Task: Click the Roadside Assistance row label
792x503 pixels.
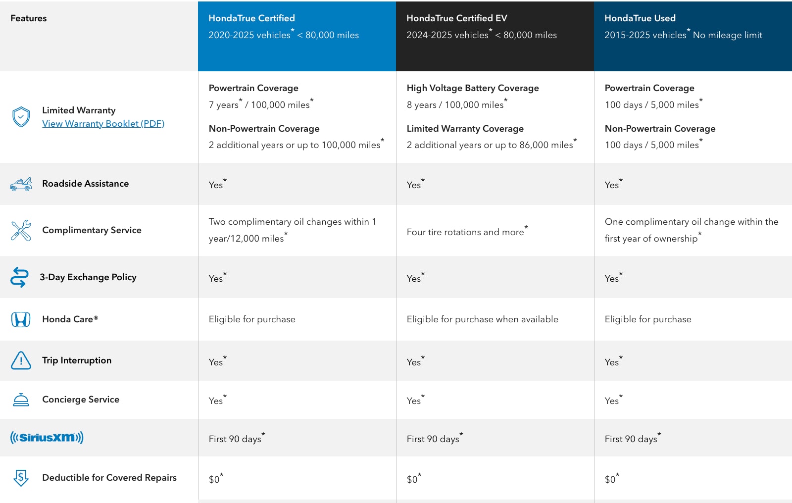Action: [x=86, y=184]
